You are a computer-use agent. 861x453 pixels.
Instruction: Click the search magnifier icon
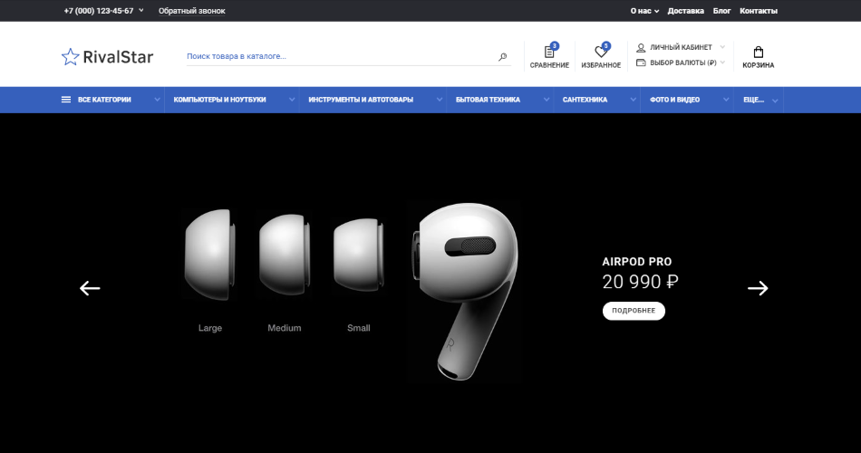[502, 56]
